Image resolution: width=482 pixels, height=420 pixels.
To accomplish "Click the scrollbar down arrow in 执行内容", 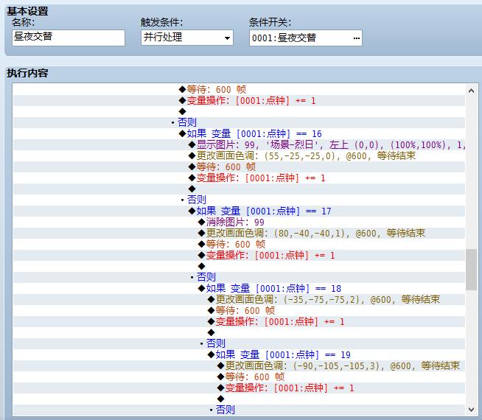I will [x=471, y=409].
